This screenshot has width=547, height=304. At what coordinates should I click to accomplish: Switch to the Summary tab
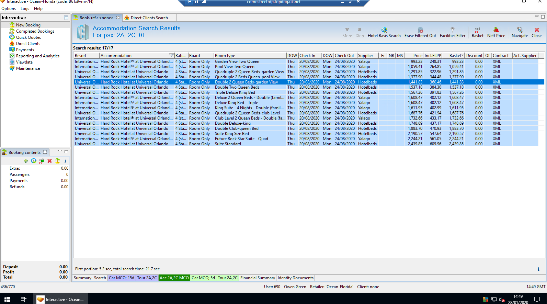click(x=82, y=278)
